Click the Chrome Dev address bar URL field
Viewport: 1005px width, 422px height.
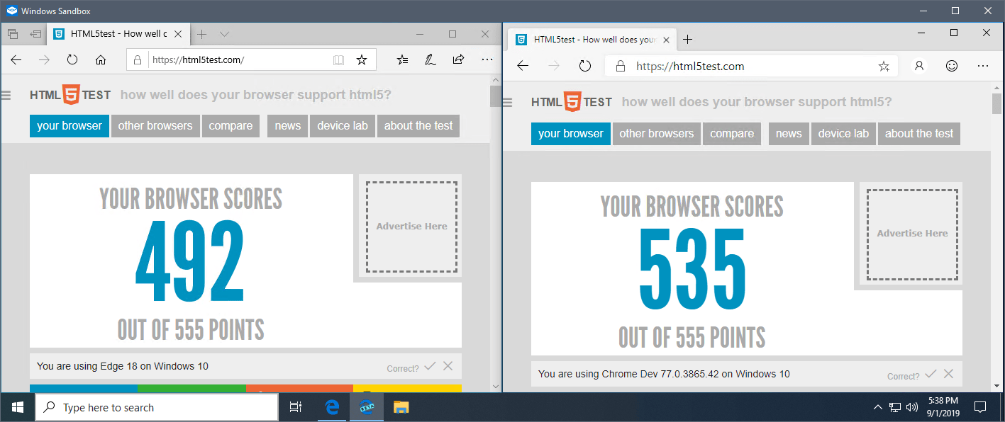coord(751,66)
